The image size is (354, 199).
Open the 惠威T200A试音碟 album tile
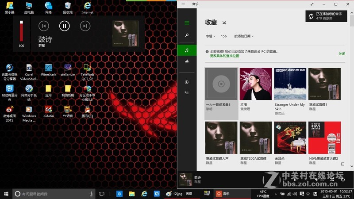[256, 138]
